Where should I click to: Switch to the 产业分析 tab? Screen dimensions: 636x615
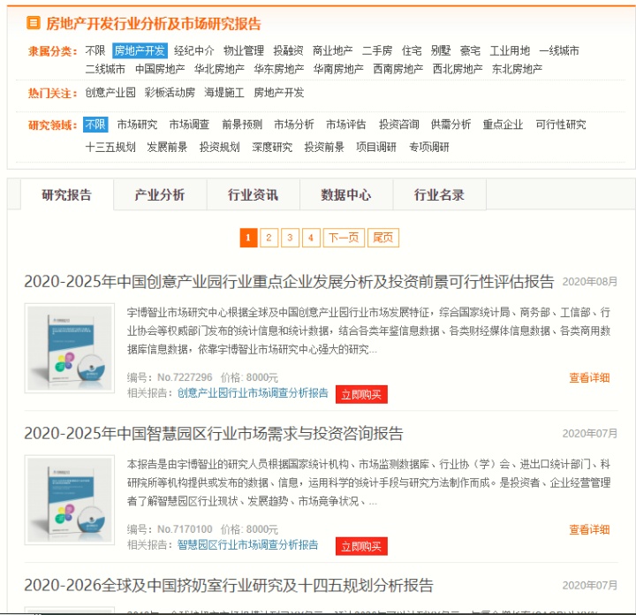tap(160, 195)
